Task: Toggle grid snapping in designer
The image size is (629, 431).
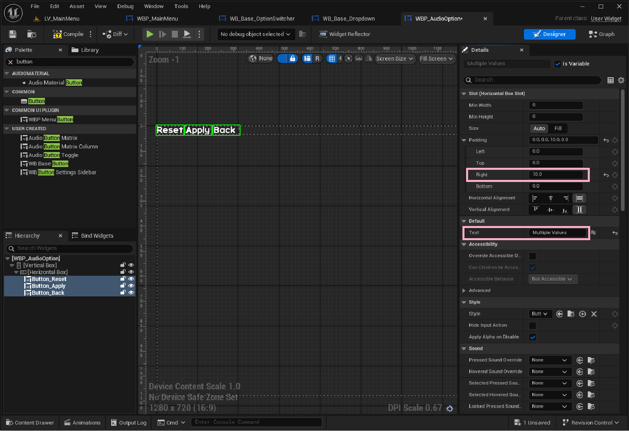Action: coord(332,59)
